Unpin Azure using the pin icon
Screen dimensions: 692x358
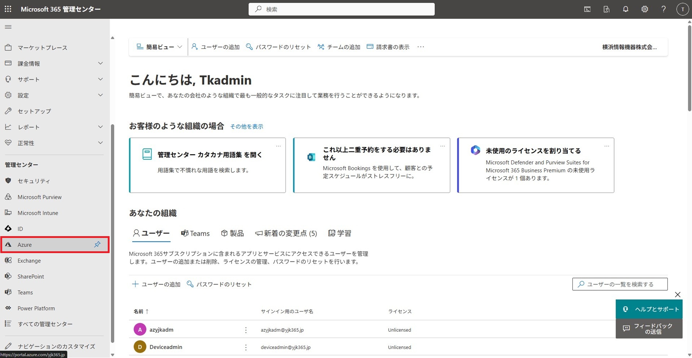[97, 244]
